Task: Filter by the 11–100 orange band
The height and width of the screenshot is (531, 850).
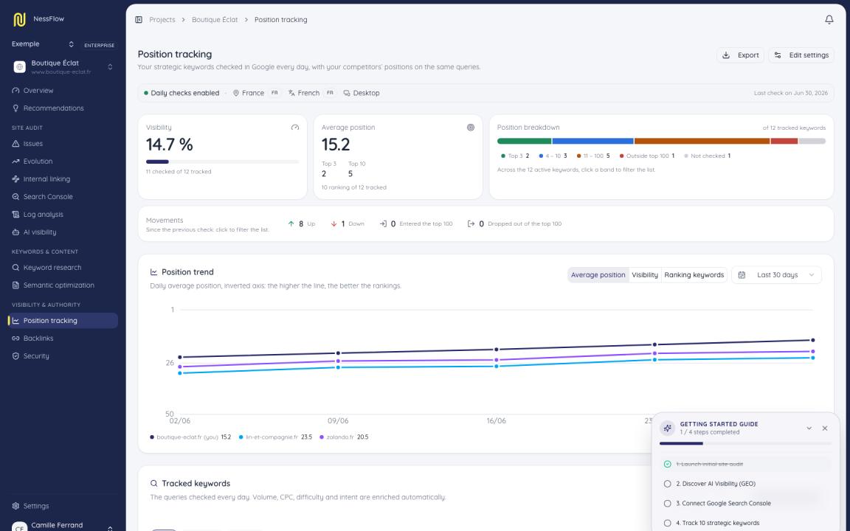Action: (x=702, y=141)
